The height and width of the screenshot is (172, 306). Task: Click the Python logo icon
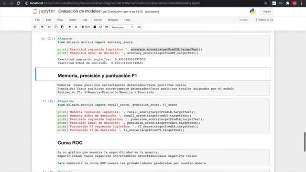[x=252, y=11]
